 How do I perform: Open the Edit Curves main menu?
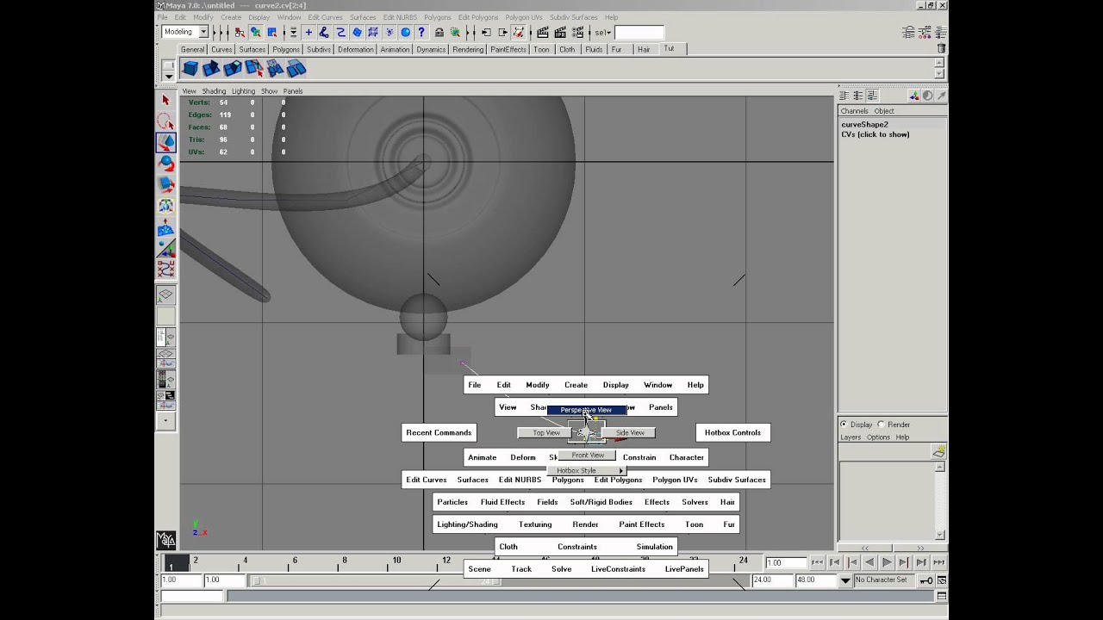point(326,17)
